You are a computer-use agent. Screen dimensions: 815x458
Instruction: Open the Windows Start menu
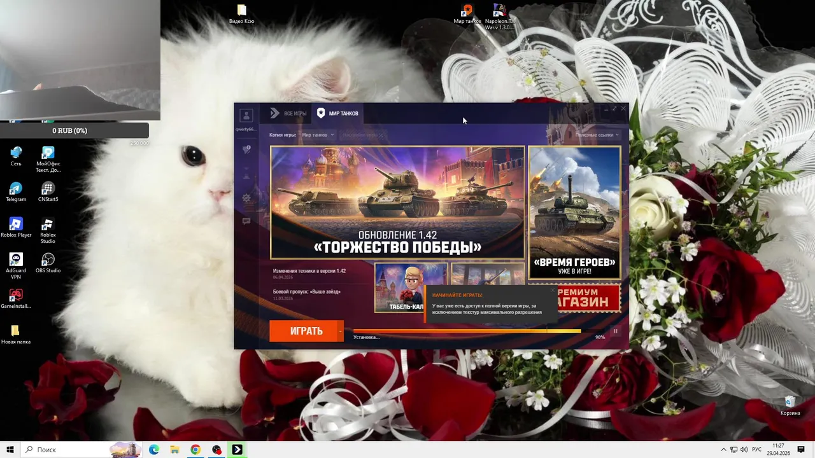(x=10, y=450)
